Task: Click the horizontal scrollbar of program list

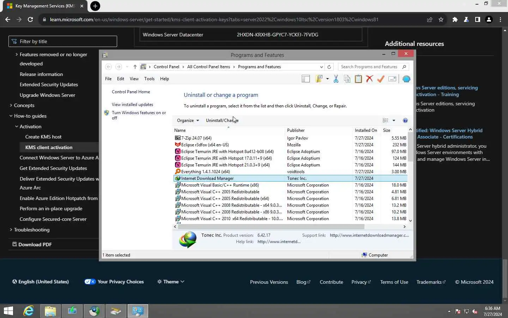Action: (x=271, y=227)
